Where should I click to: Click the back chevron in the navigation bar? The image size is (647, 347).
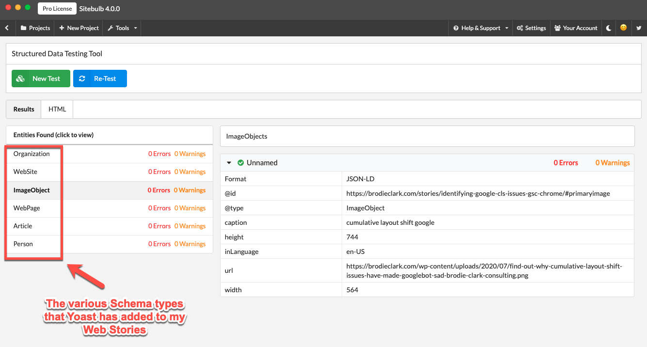coord(7,28)
